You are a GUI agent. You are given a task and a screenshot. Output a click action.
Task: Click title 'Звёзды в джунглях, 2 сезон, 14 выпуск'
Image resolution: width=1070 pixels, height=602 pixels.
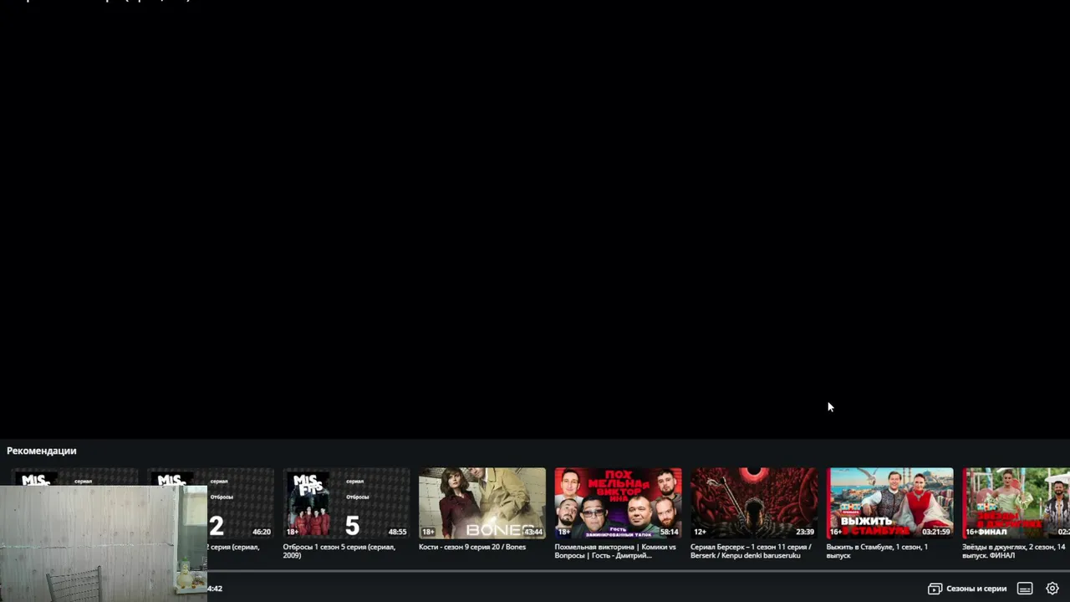(1014, 551)
